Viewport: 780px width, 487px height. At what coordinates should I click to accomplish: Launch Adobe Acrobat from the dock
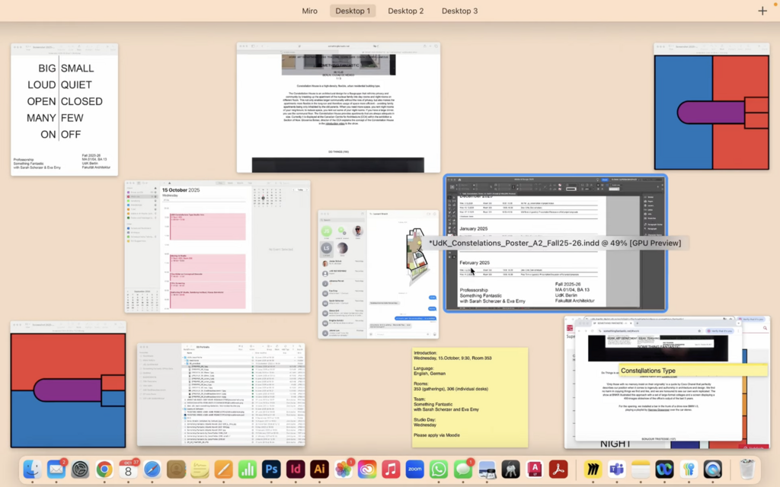[x=558, y=469]
